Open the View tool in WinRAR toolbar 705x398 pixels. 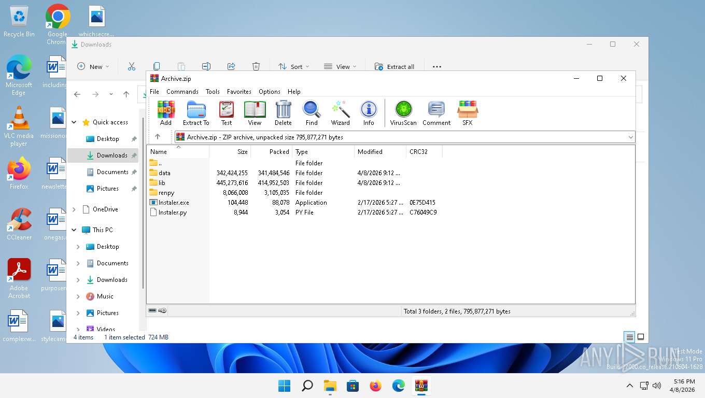tap(255, 113)
